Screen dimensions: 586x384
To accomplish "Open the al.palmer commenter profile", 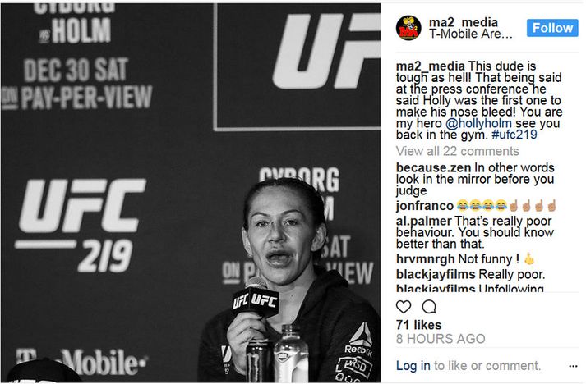I will pyautogui.click(x=424, y=221).
